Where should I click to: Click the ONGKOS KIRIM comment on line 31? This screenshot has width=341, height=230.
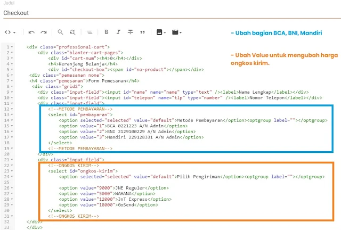[74, 216]
